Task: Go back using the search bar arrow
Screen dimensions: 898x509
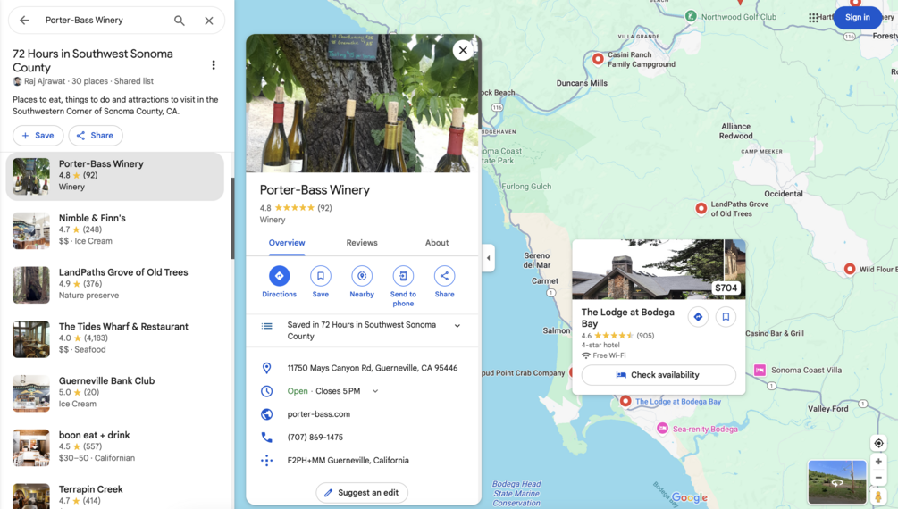Action: [24, 20]
